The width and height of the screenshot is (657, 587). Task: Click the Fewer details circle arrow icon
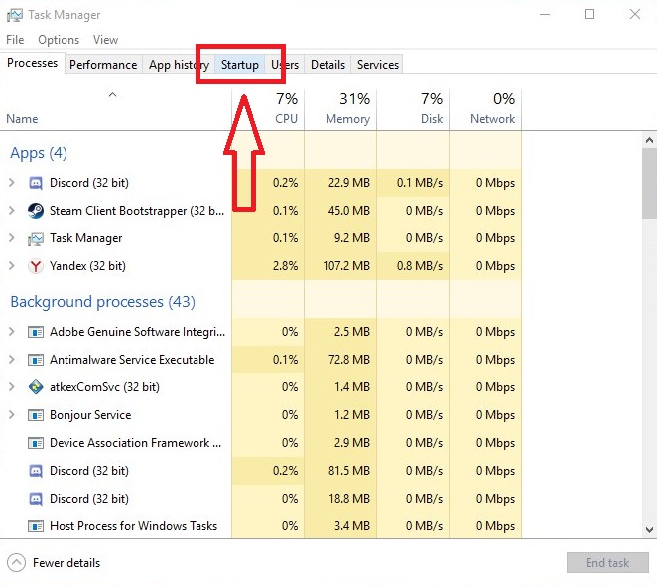point(16,563)
